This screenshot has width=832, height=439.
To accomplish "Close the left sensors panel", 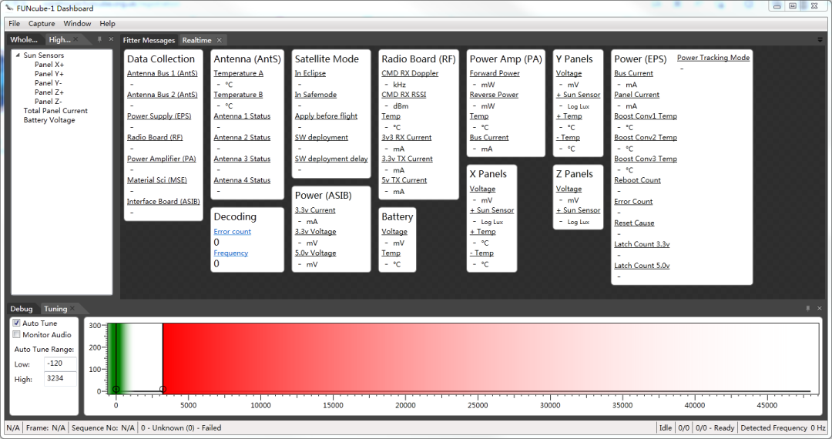I will coord(111,39).
